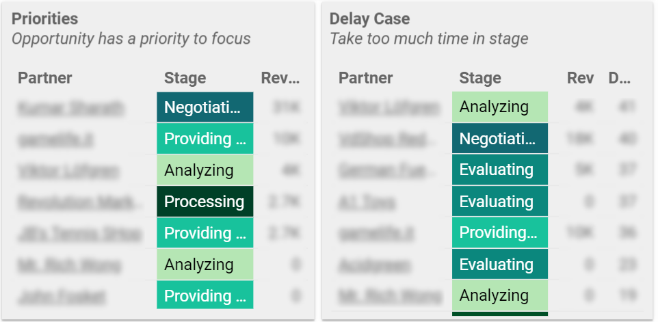Select Negotiati... stage cell in Delay Case

click(500, 138)
